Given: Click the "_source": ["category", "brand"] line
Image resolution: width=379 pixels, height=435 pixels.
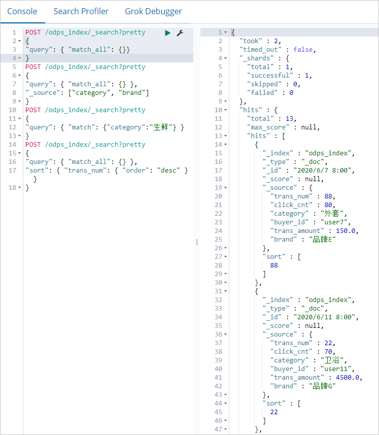Looking at the screenshot, I should click(87, 93).
